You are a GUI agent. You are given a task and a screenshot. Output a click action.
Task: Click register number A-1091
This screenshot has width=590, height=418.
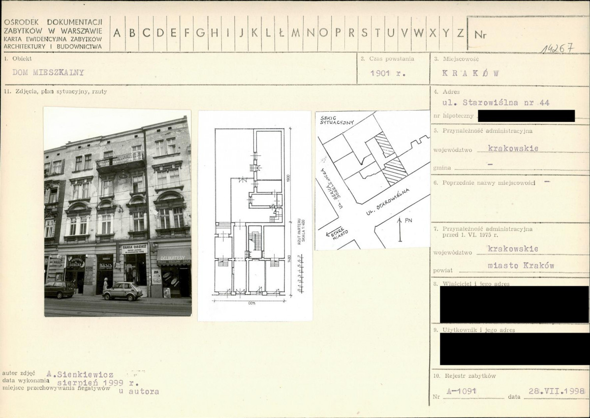(461, 391)
